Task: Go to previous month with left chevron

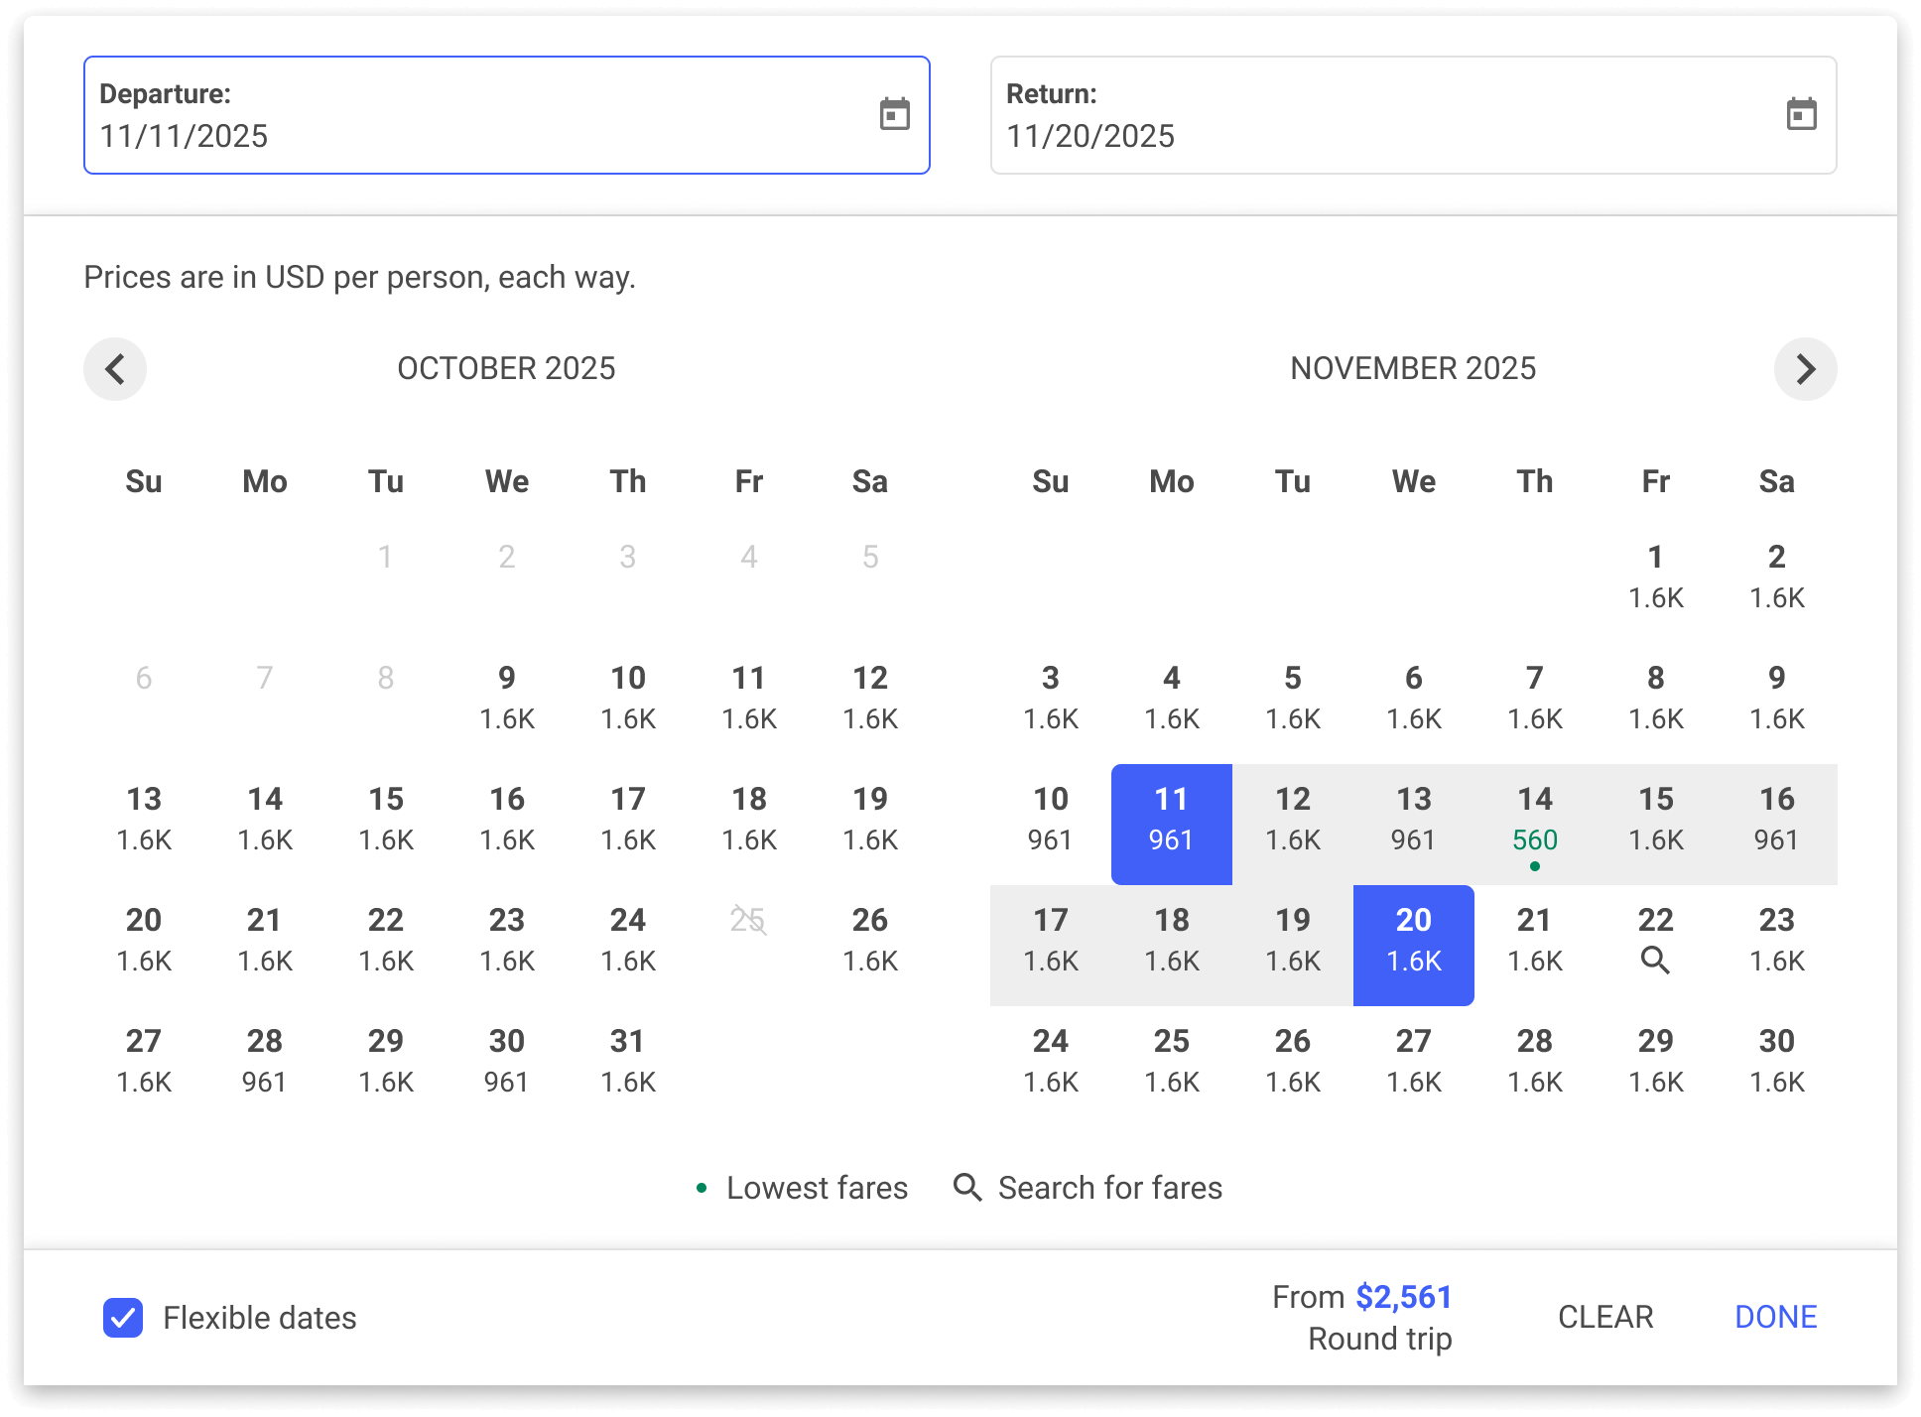Action: point(115,369)
